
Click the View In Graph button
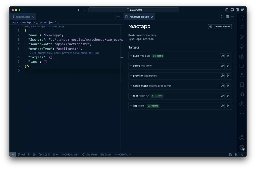click(220, 27)
